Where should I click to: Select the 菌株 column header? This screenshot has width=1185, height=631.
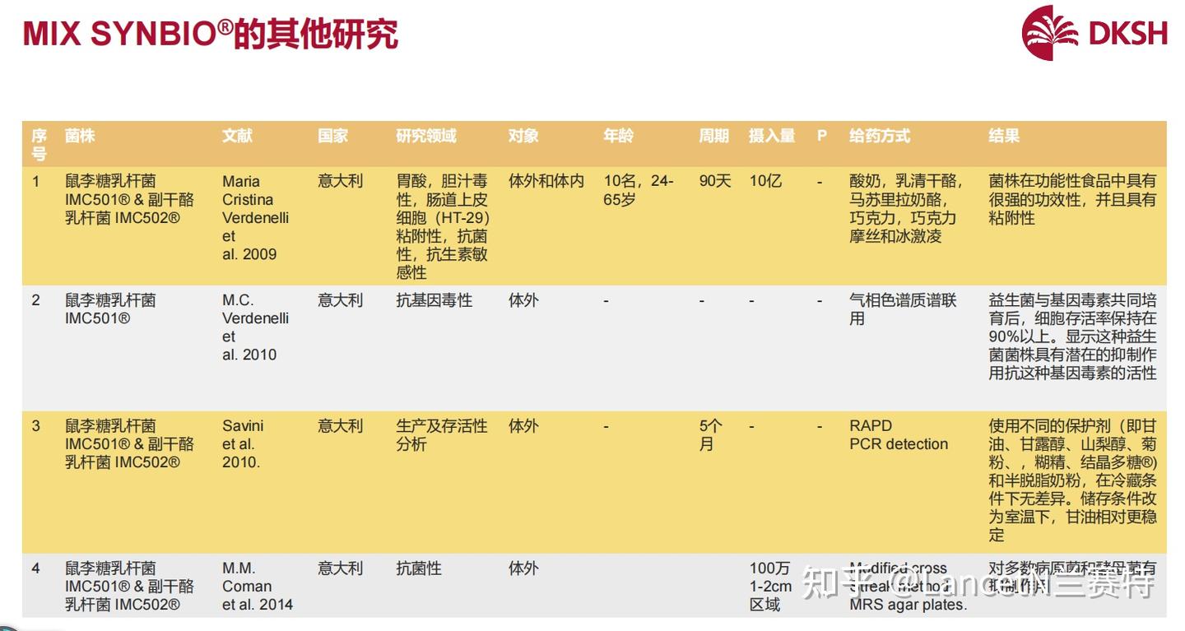(x=78, y=136)
